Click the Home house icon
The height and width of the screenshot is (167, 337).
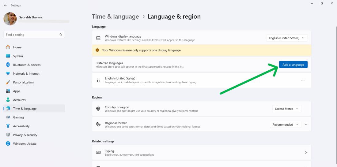pyautogui.click(x=8, y=47)
